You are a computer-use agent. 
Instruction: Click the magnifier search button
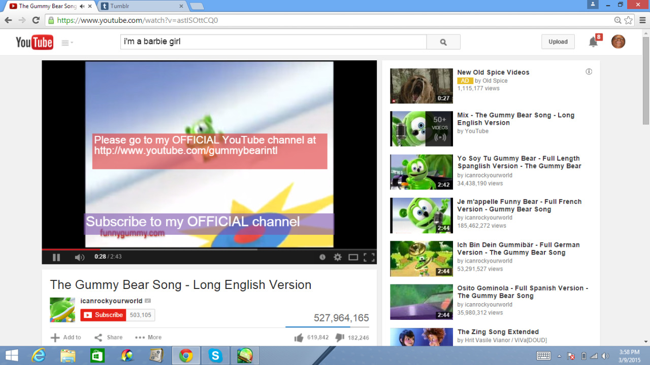[443, 42]
